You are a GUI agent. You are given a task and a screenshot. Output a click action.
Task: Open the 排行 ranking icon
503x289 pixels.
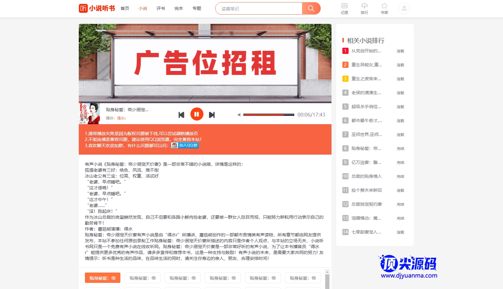pos(364,8)
